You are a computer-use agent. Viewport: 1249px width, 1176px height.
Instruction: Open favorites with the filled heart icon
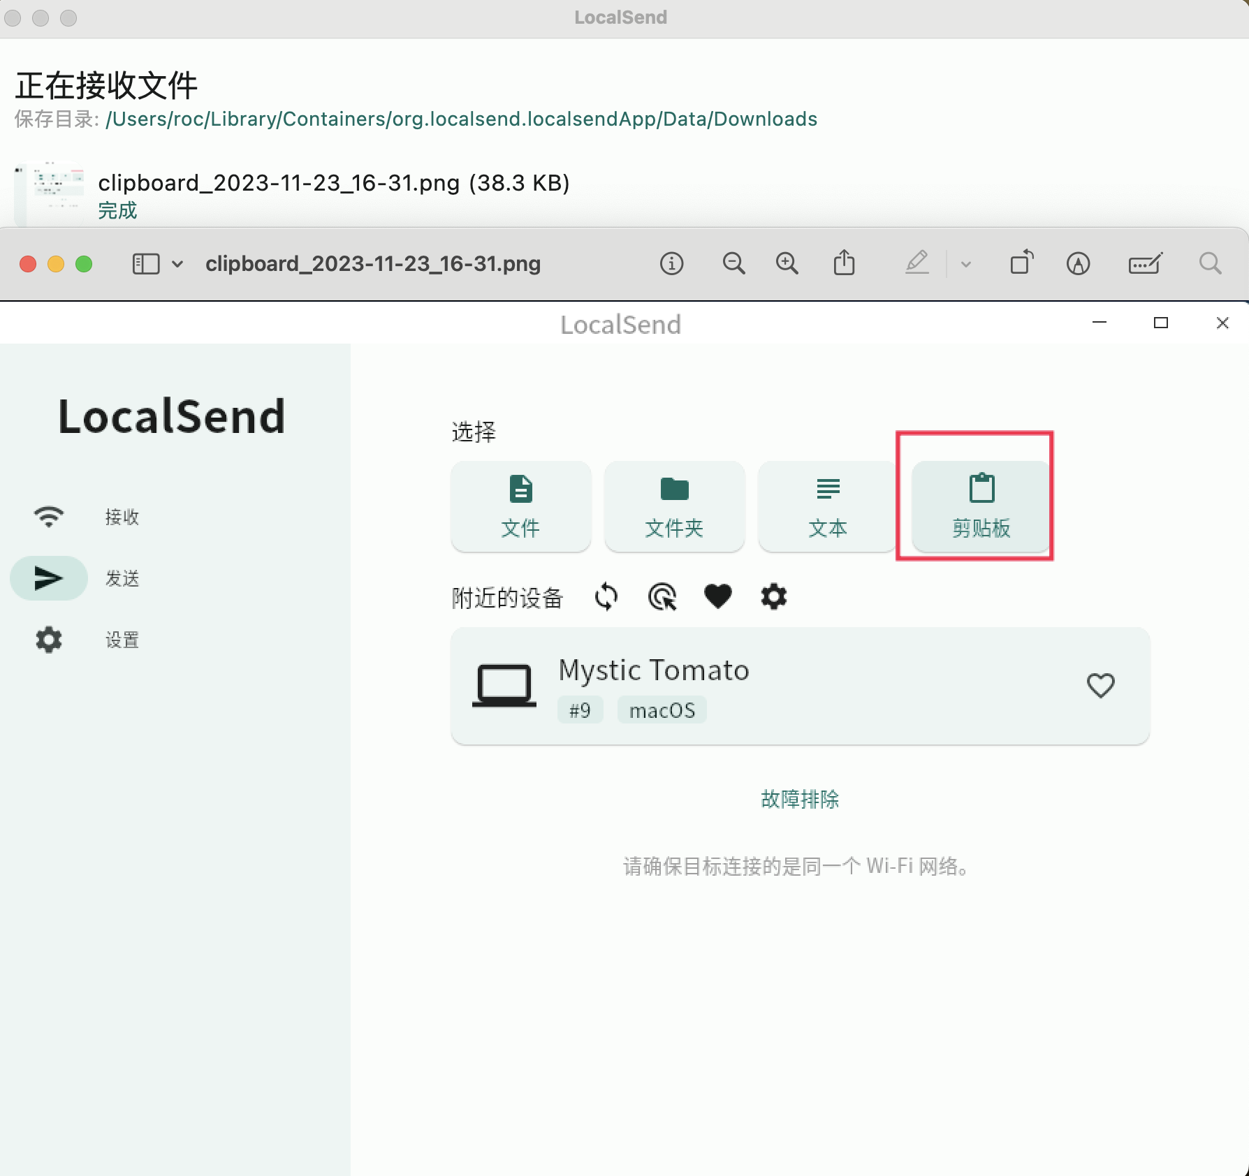(718, 597)
